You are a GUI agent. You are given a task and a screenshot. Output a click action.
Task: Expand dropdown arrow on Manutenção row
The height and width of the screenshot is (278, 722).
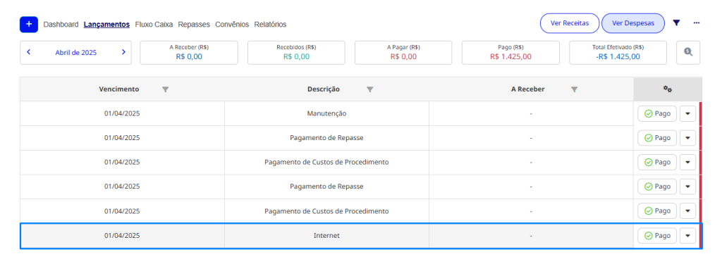click(x=687, y=113)
